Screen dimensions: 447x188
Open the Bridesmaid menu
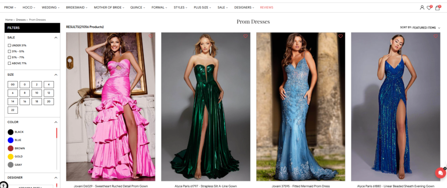[x=77, y=7]
